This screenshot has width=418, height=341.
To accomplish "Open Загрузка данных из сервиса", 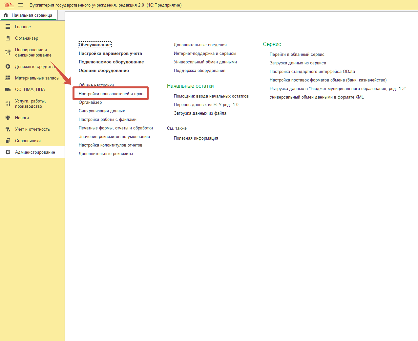I will [x=298, y=63].
